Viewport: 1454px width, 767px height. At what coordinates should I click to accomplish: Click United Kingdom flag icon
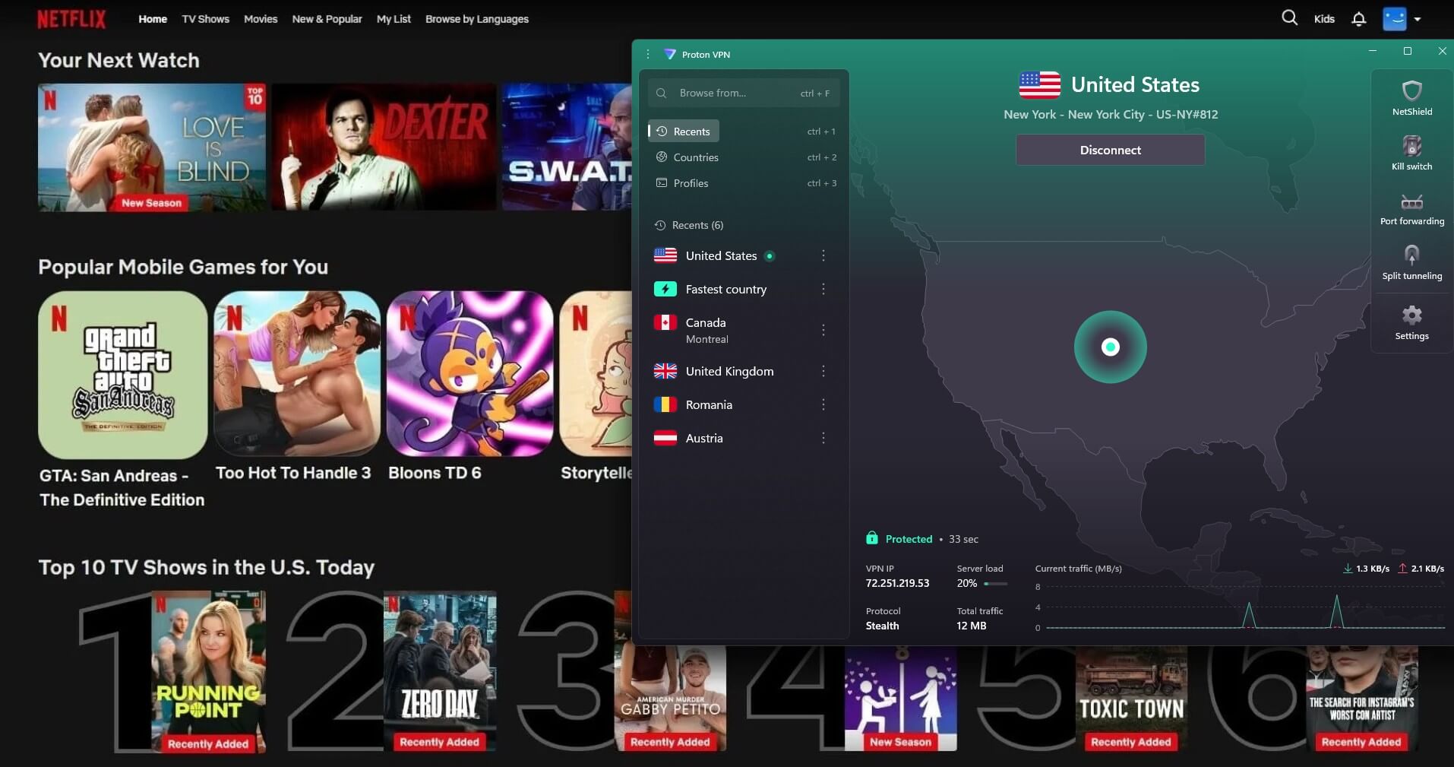(x=665, y=371)
